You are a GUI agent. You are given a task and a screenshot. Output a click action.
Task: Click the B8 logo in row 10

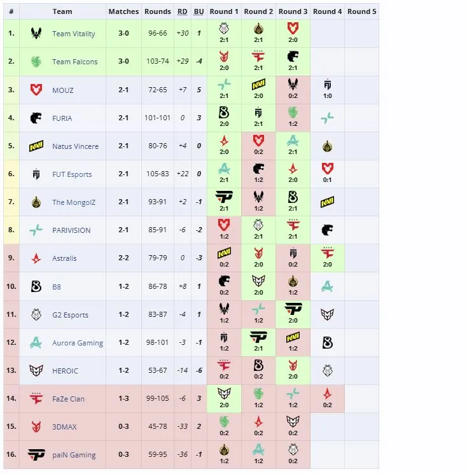pyautogui.click(x=36, y=286)
